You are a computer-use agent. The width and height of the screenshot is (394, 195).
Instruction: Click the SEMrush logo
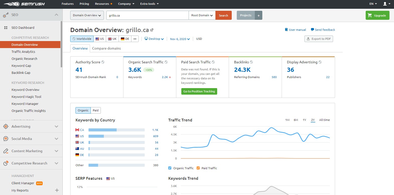coord(24,4)
